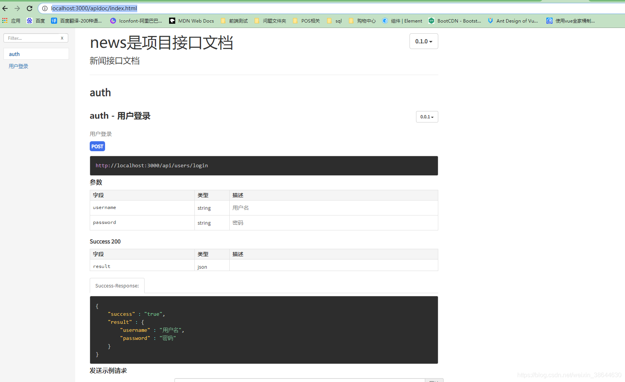Open the MDN Web Docs bookmark
Screen dimensions: 625x382
192,21
